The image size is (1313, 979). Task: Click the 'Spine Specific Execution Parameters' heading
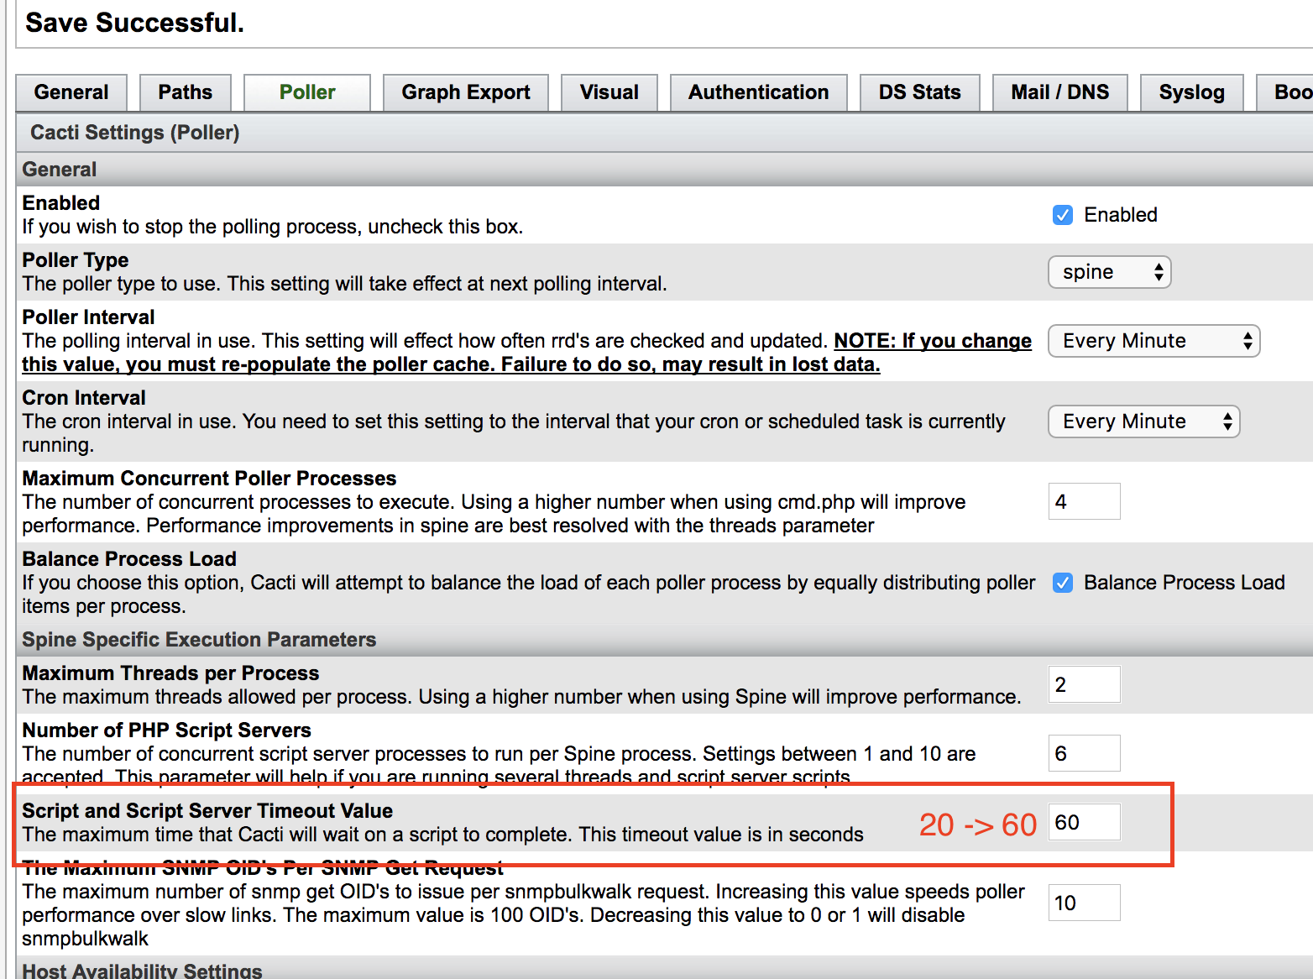pos(199,640)
